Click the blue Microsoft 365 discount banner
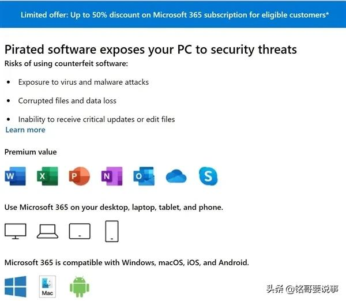This screenshot has height=301, width=346. click(x=173, y=14)
